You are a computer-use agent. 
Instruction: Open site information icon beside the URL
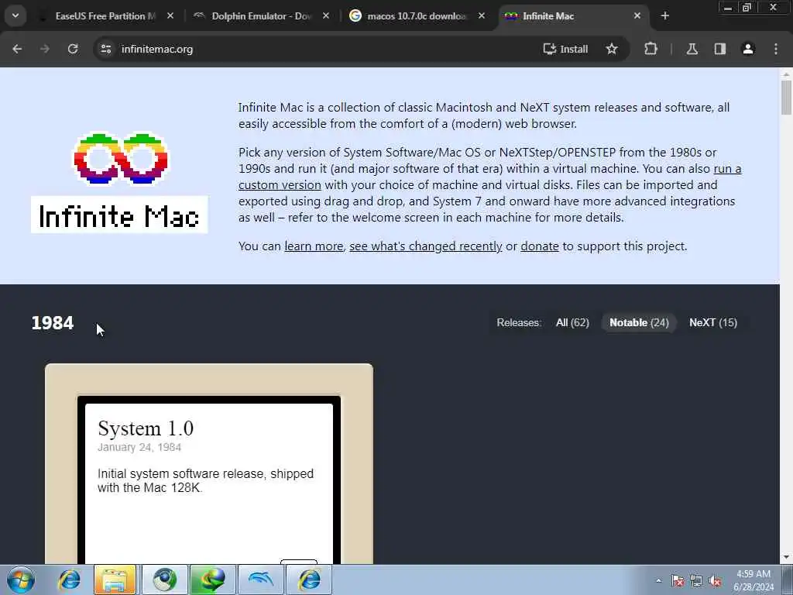pyautogui.click(x=105, y=49)
